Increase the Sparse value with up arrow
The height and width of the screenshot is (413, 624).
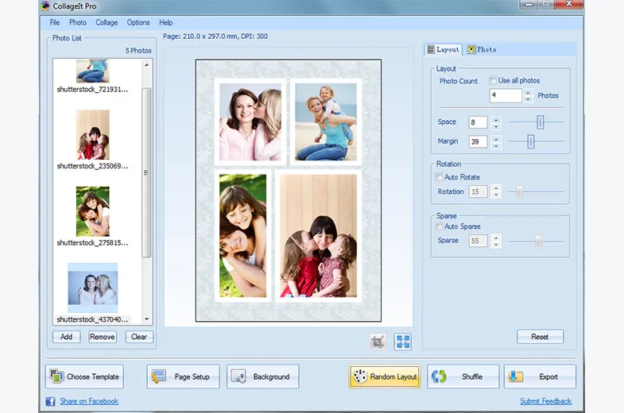496,237
